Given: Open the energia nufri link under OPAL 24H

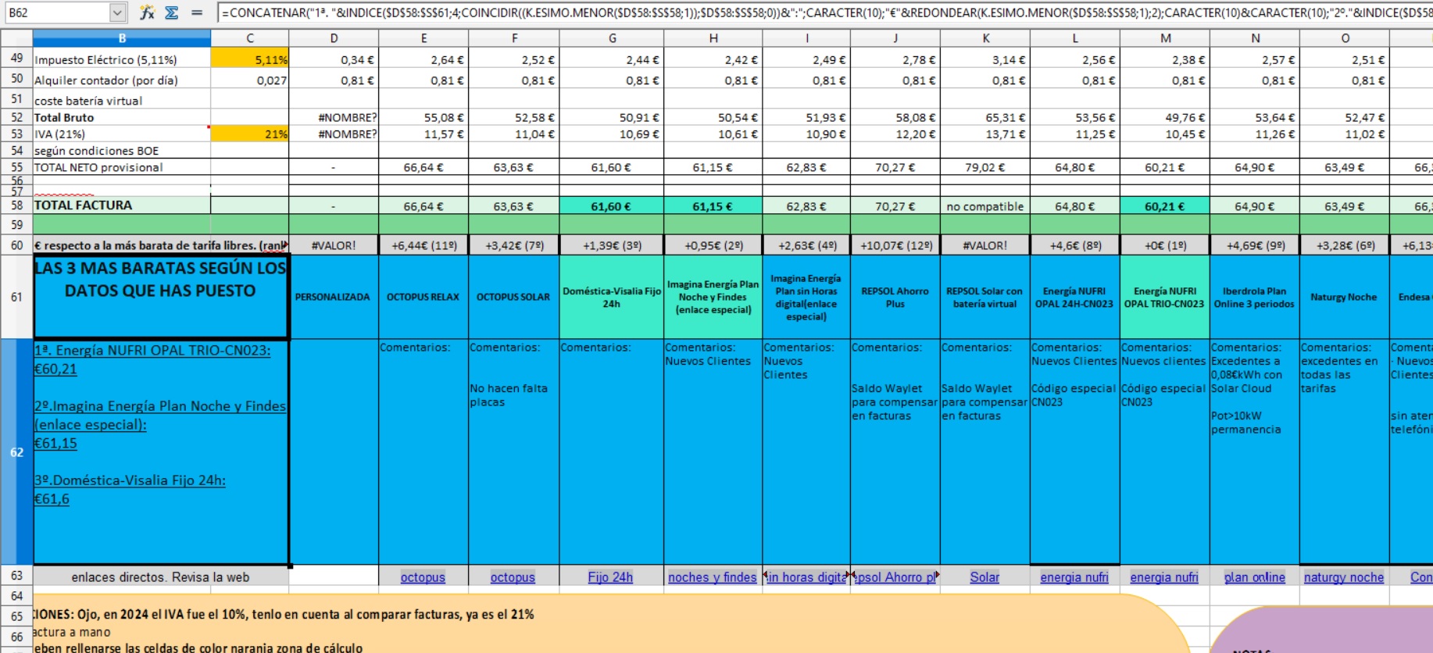Looking at the screenshot, I should click(x=1074, y=577).
